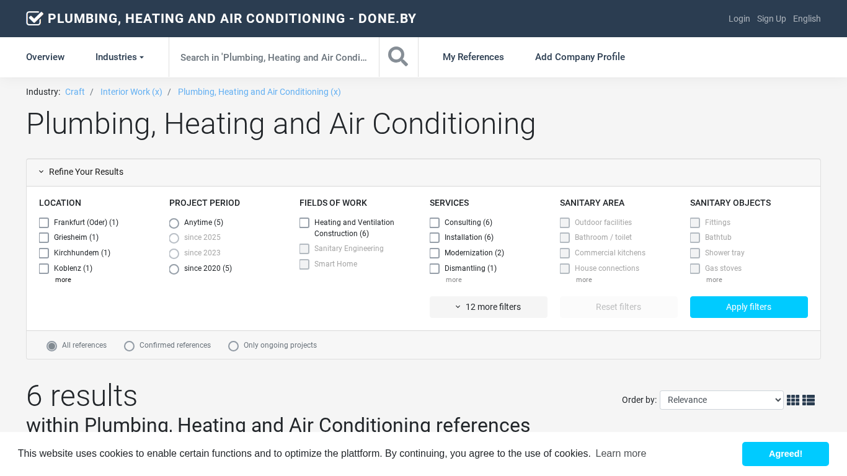
Task: Select the since 2020 project period
Action: coord(174,269)
